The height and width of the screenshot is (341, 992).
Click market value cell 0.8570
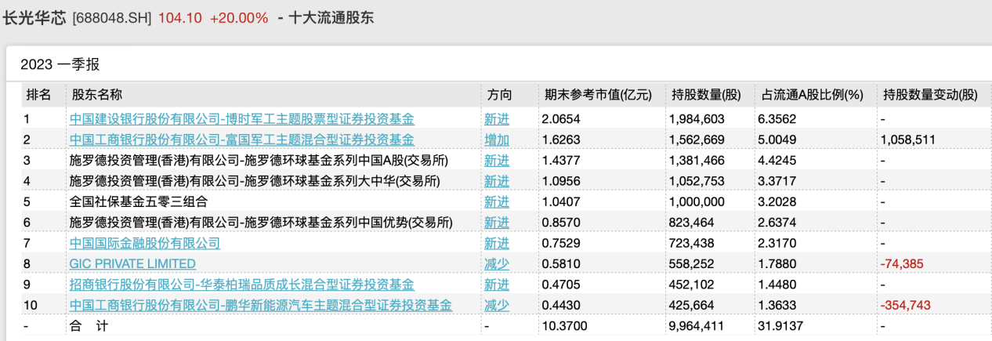click(561, 222)
